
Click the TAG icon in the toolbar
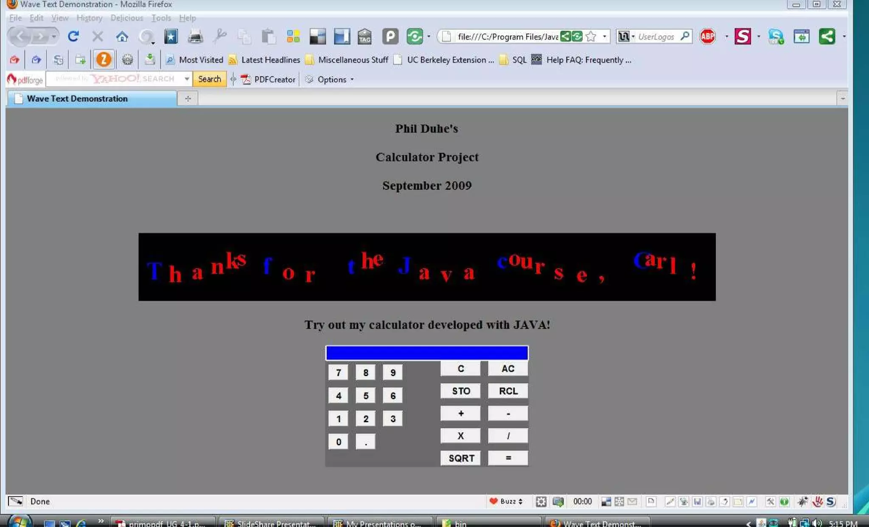tap(364, 36)
